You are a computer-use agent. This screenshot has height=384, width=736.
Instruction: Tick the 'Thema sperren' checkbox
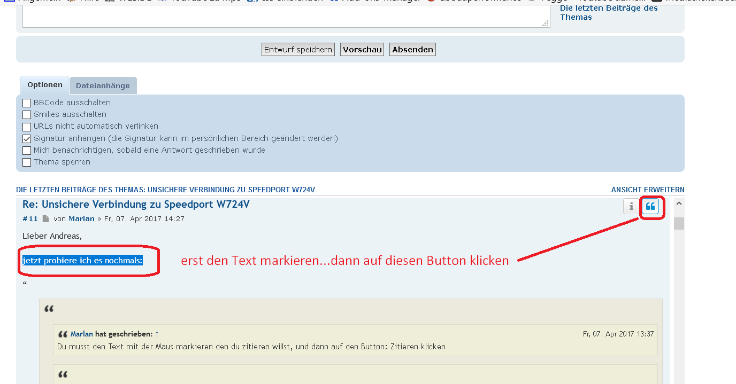coord(27,162)
